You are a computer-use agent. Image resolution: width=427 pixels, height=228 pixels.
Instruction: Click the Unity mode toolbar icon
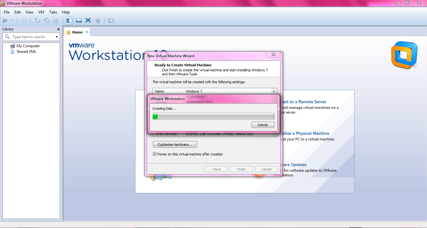pyautogui.click(x=98, y=20)
